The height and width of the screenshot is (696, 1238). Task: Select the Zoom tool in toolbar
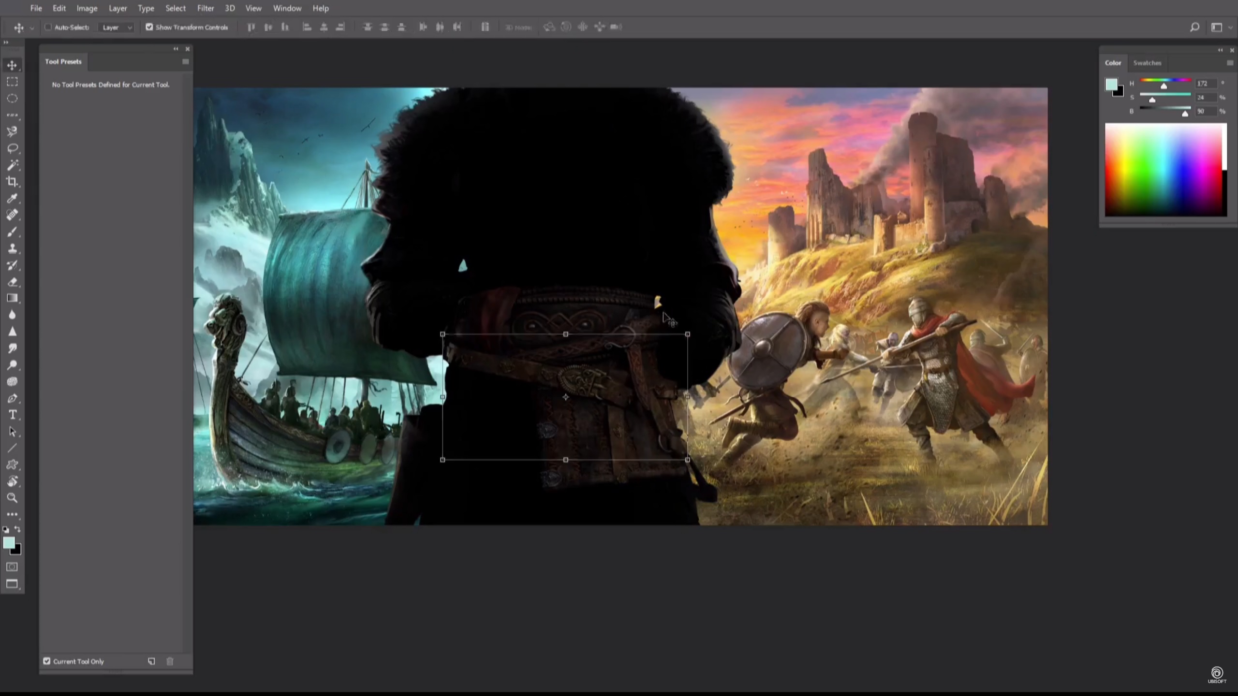(x=12, y=497)
